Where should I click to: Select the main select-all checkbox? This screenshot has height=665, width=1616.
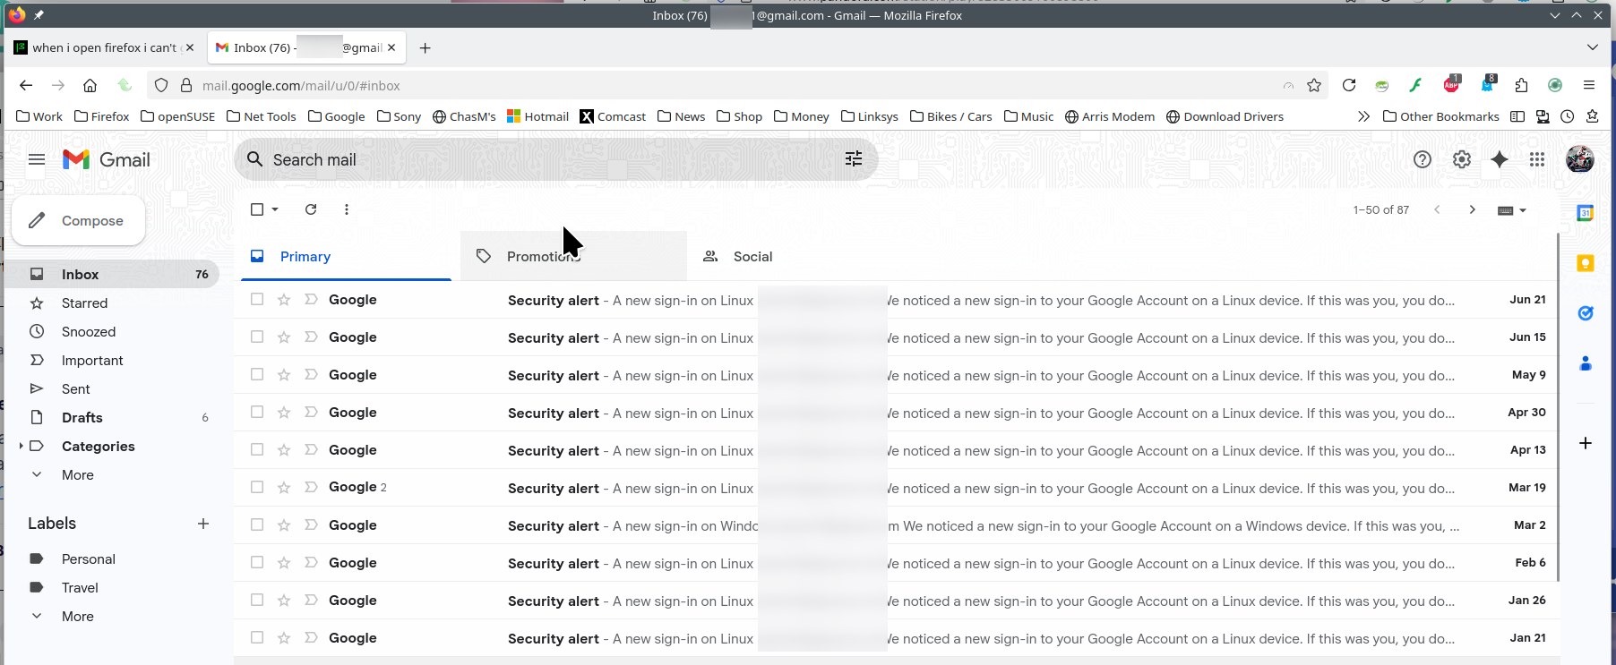pos(257,209)
